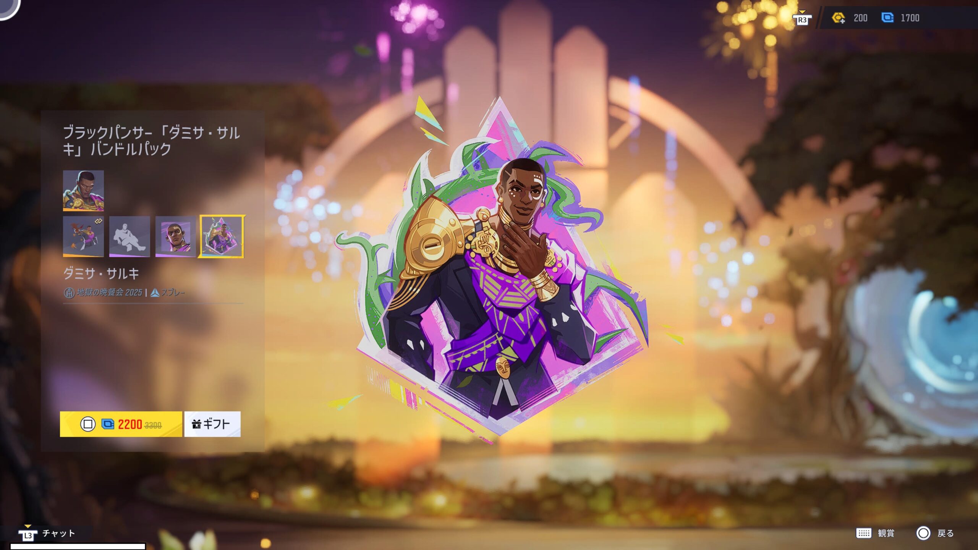Screen dimensions: 978x550
Task: Click the 地獄の晩餐会 2025 event label
Action: pyautogui.click(x=109, y=293)
